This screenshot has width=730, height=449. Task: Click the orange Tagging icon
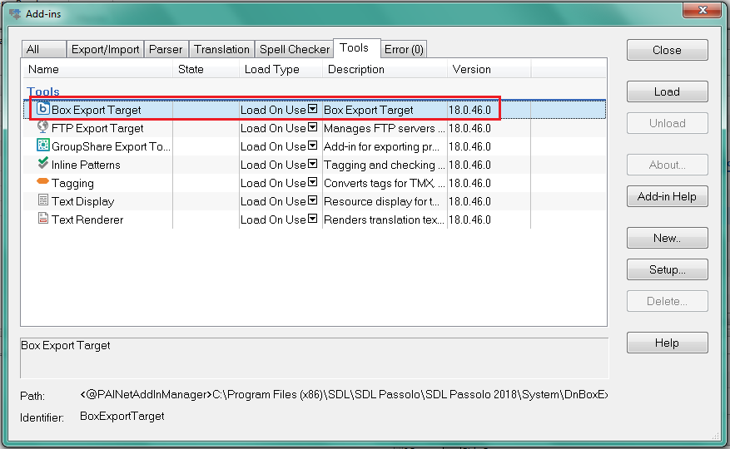(43, 182)
